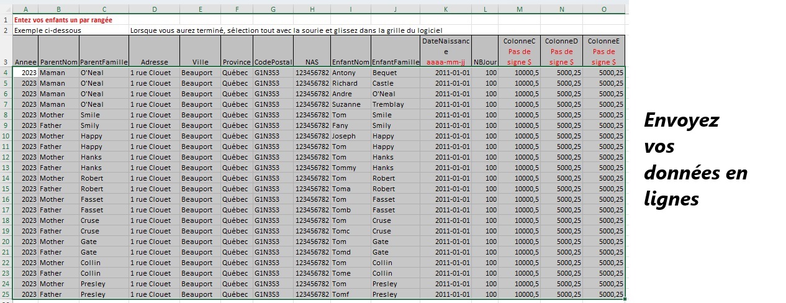Click the cell containing "Joseph"

(x=350, y=136)
